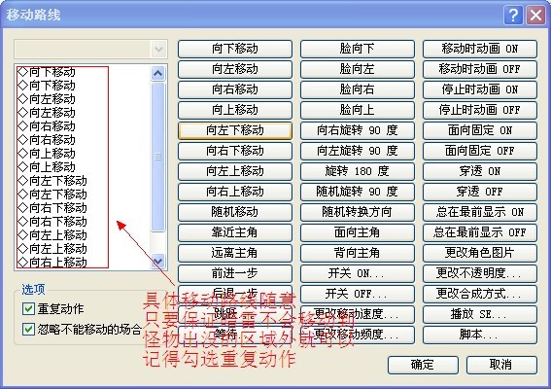The width and height of the screenshot is (551, 389).
Task: Open 播放 SE... button
Action: [x=480, y=314]
